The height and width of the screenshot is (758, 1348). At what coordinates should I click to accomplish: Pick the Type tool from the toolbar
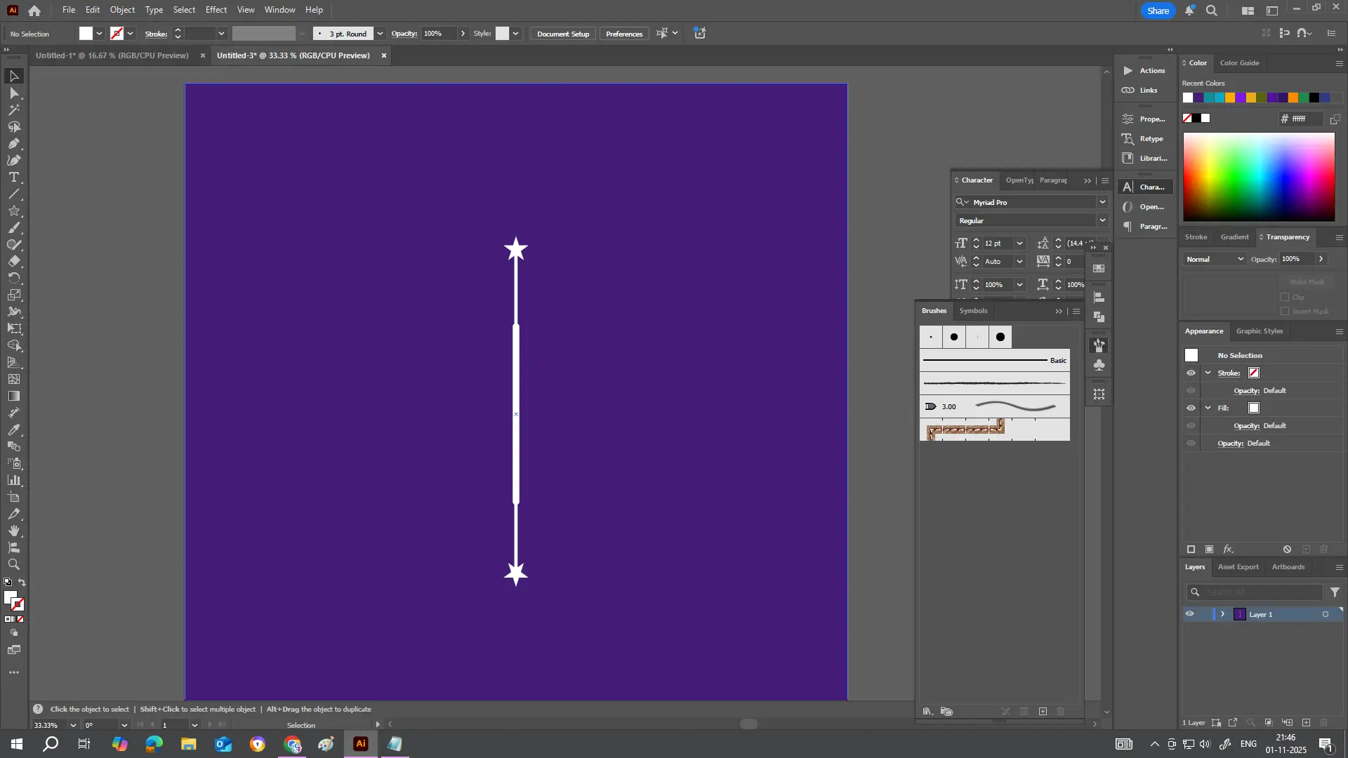13,178
